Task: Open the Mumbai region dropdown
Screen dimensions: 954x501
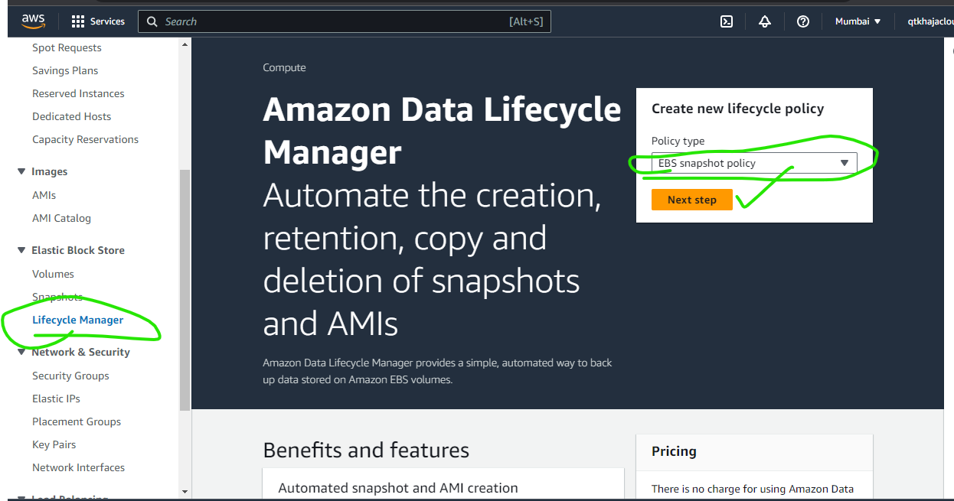Action: (858, 21)
